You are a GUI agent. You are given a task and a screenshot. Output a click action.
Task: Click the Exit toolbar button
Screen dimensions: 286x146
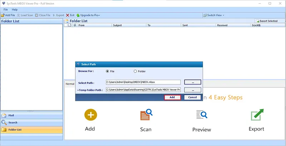(70, 15)
